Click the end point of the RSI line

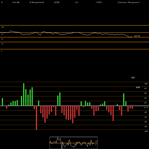[x=132, y=37]
